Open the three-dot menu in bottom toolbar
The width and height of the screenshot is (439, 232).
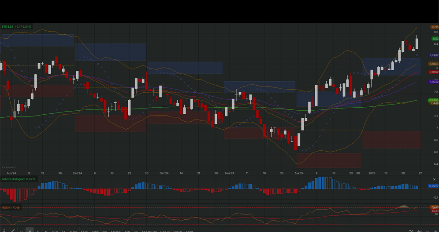click(x=4, y=231)
